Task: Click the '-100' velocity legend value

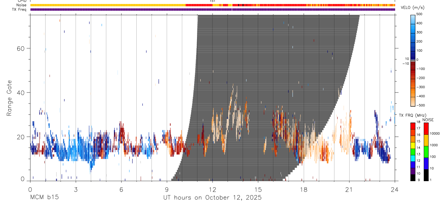Action: pos(420,69)
